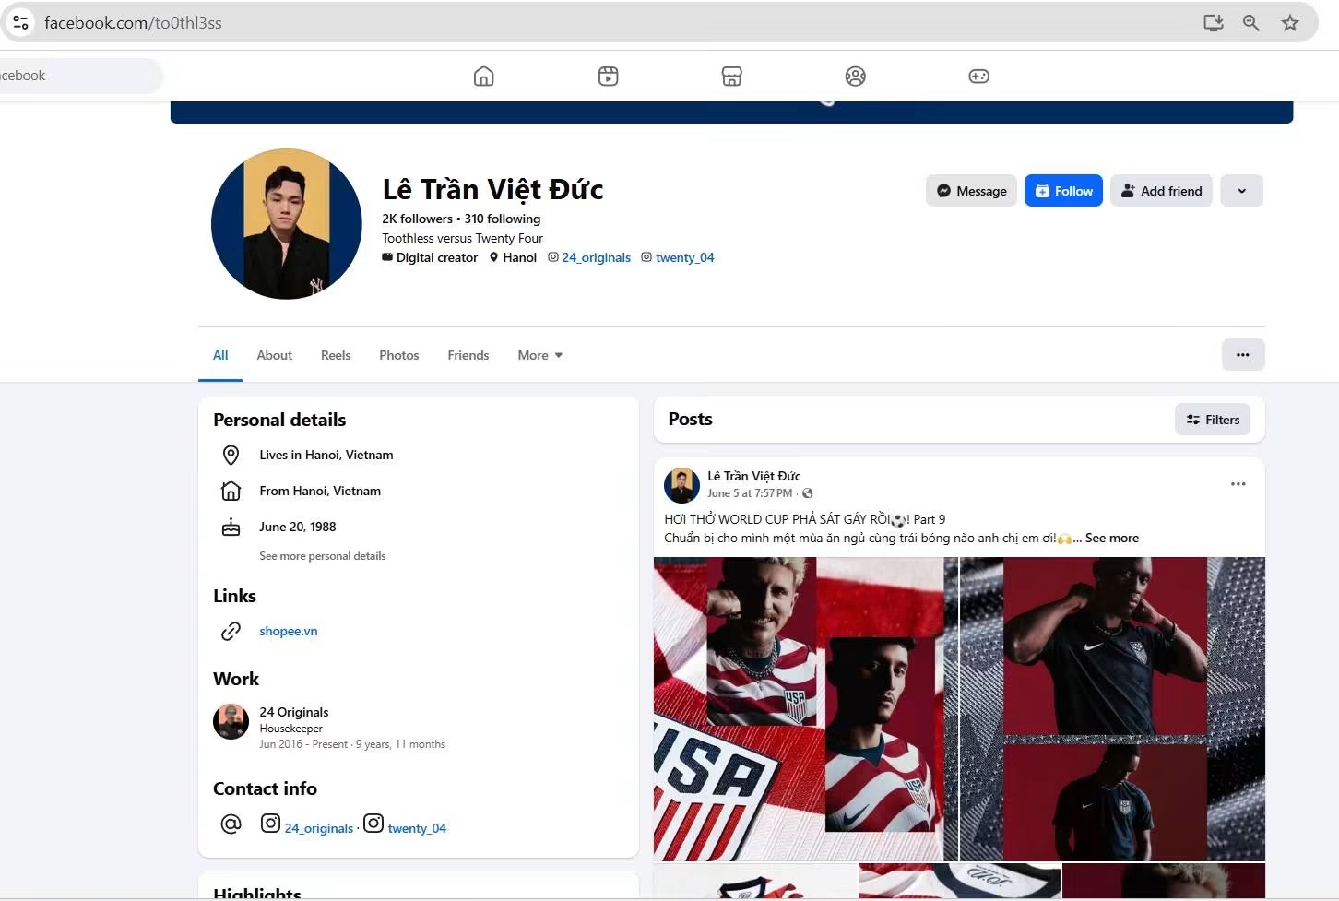Click the Toothless versus Twenty Four bio

tap(463, 239)
